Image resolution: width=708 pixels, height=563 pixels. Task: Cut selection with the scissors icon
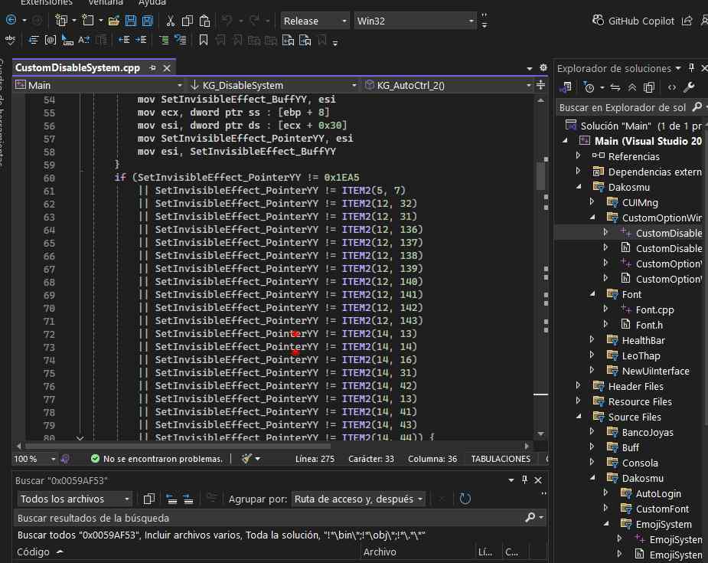[170, 21]
